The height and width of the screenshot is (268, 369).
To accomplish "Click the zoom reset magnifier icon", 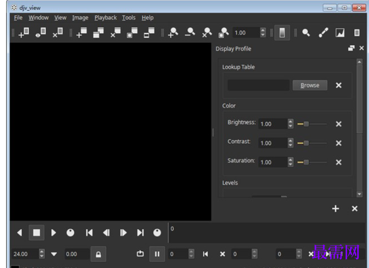I will (x=207, y=33).
